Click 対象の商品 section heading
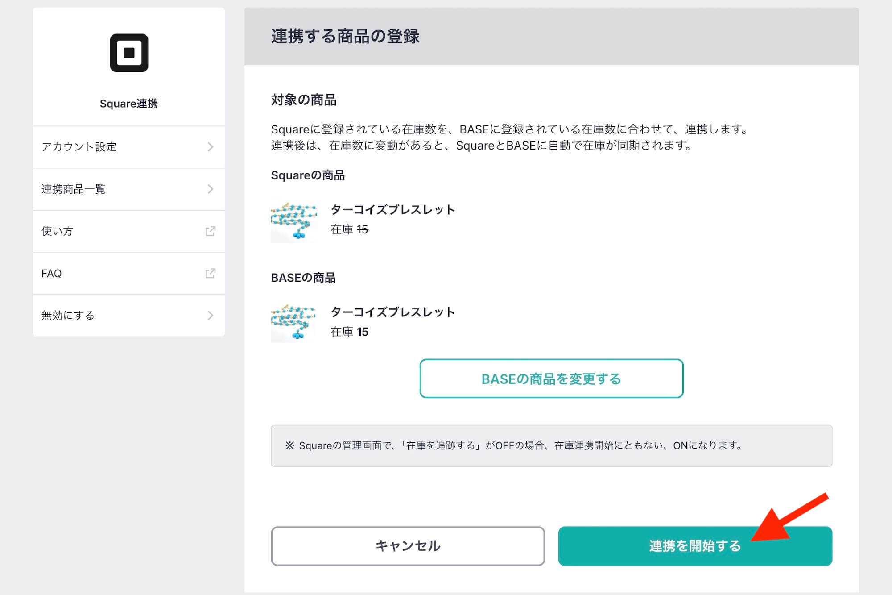Screen dimensions: 892x595 304,100
